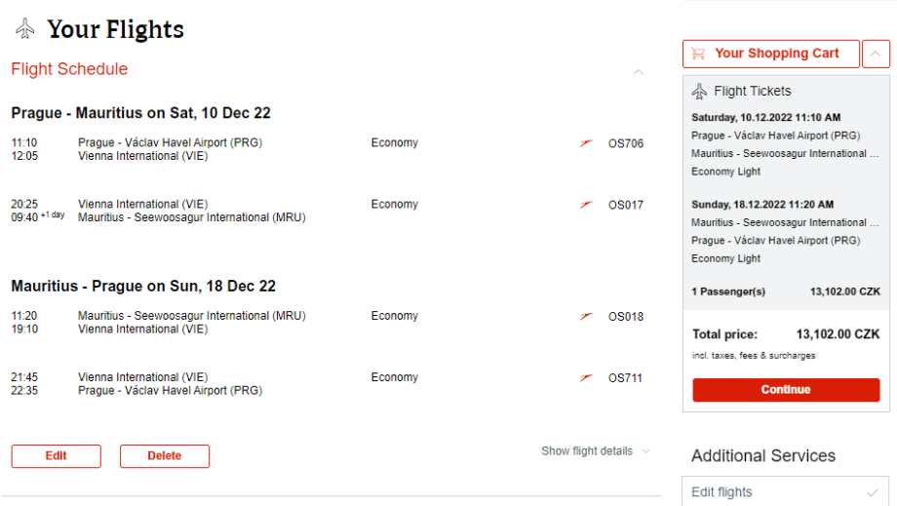Collapse the shopping cart panel arrow
This screenshot has width=897, height=506.
pyautogui.click(x=876, y=54)
